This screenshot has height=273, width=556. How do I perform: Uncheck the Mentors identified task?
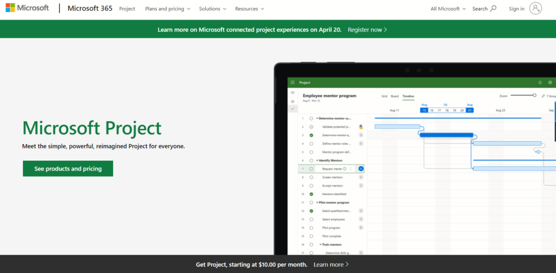[x=311, y=194]
